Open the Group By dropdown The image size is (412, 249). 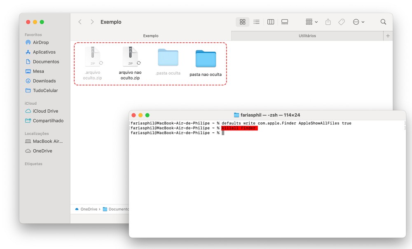(311, 22)
